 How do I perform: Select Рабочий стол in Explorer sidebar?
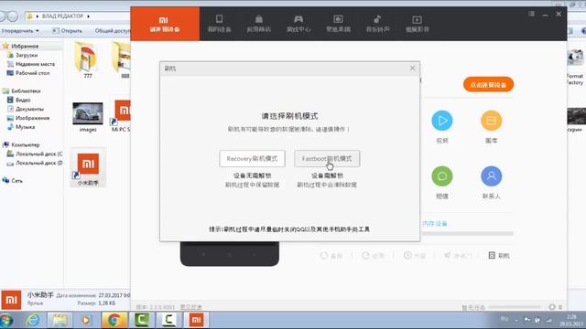32,73
